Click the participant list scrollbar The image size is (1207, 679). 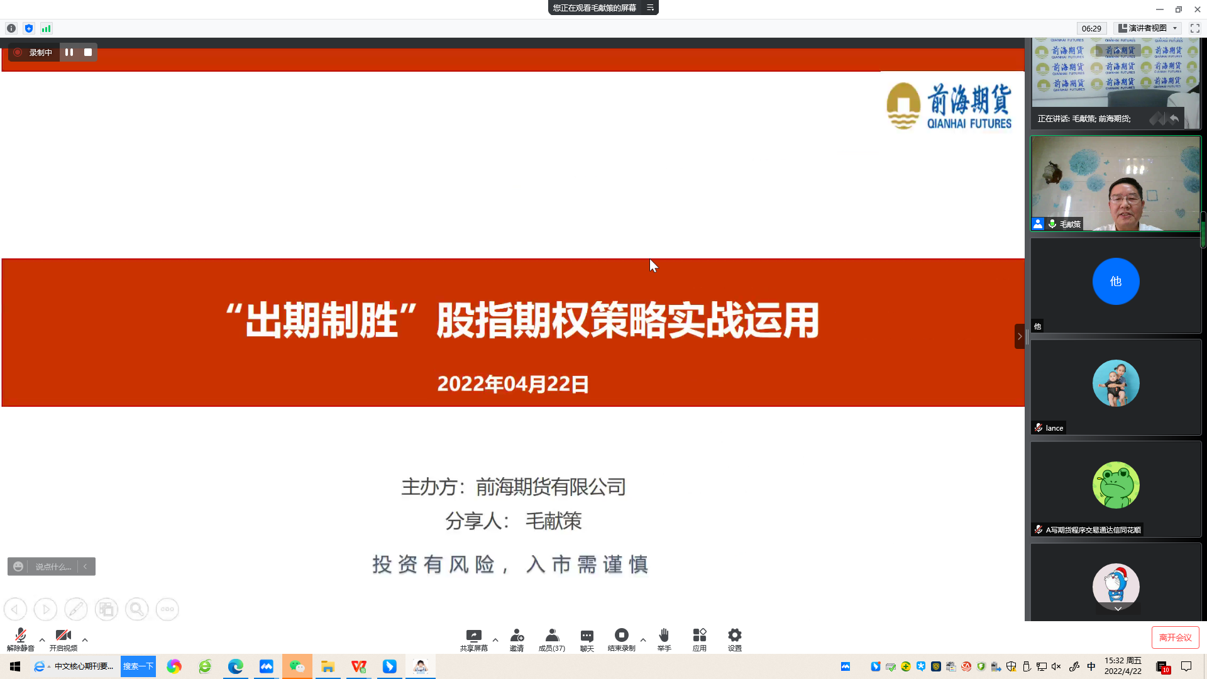point(1203,229)
